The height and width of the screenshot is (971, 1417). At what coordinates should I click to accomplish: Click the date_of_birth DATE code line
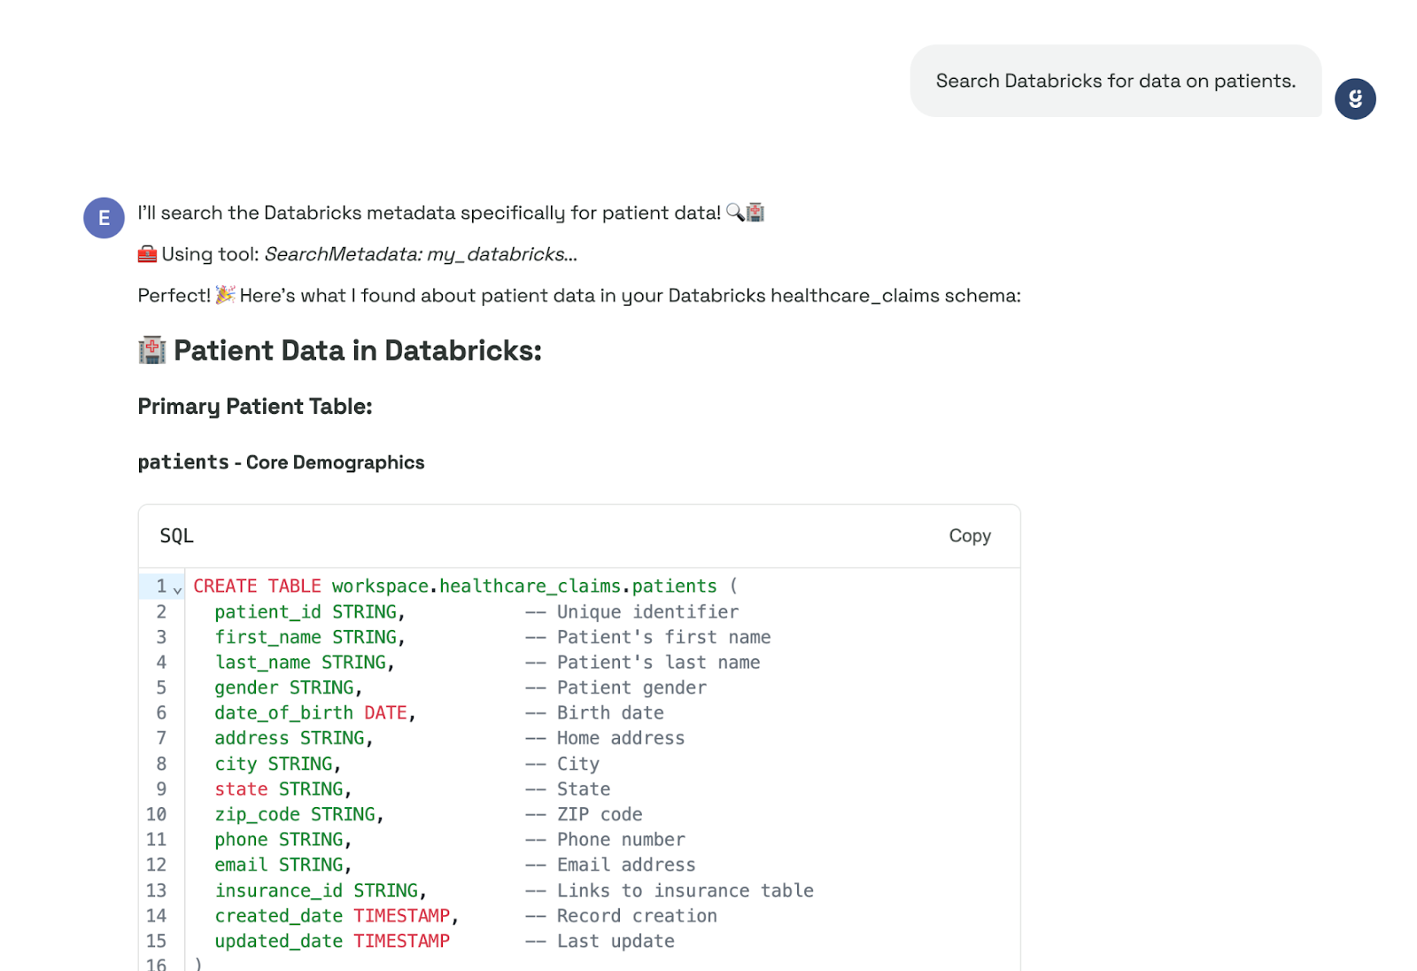314,713
